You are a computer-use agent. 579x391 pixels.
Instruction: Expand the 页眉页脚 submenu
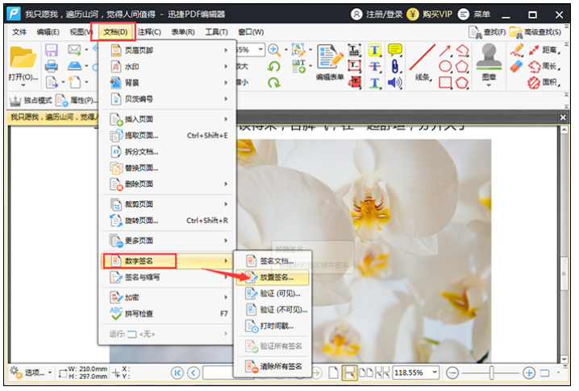click(x=167, y=50)
